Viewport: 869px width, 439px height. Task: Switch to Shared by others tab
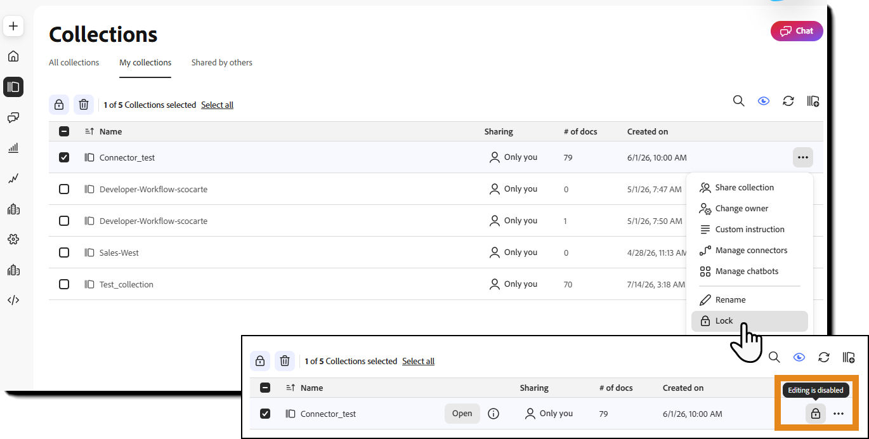[222, 63]
